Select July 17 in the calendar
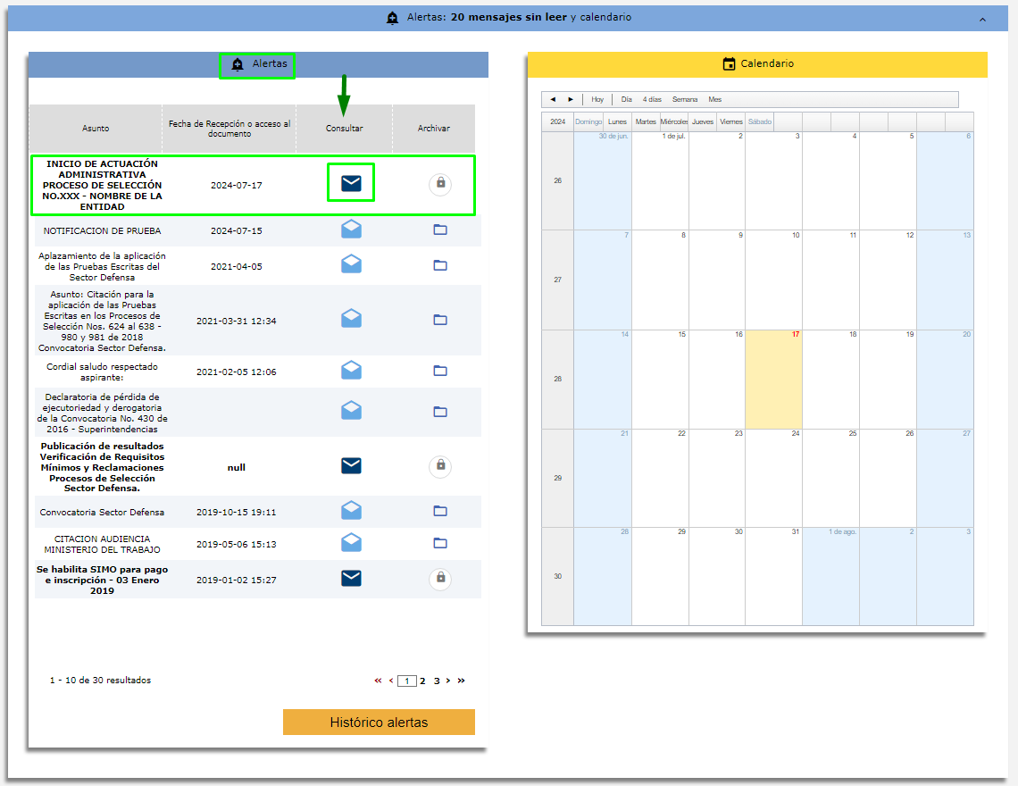Image resolution: width=1018 pixels, height=802 pixels. pyautogui.click(x=773, y=380)
